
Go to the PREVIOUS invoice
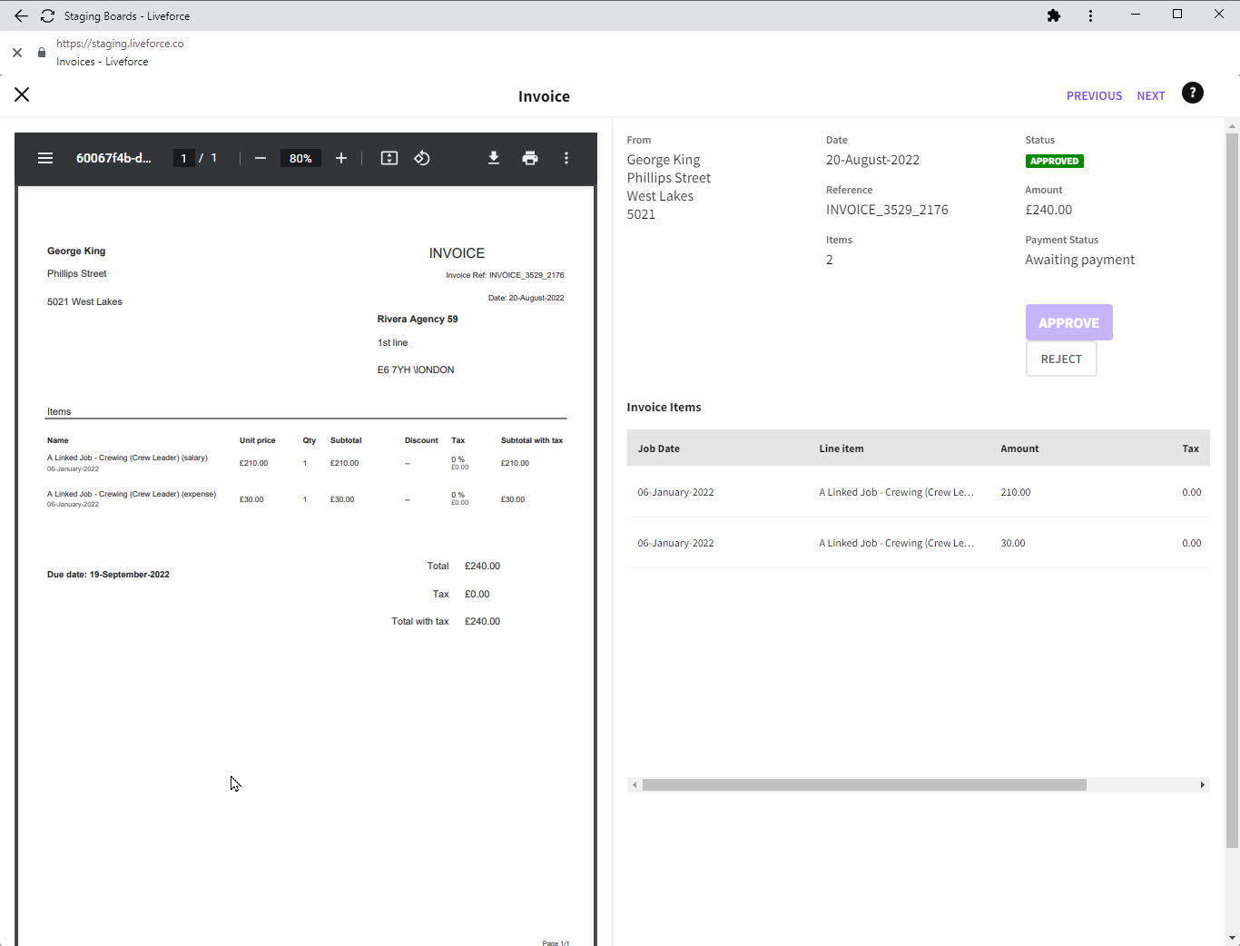1094,95
